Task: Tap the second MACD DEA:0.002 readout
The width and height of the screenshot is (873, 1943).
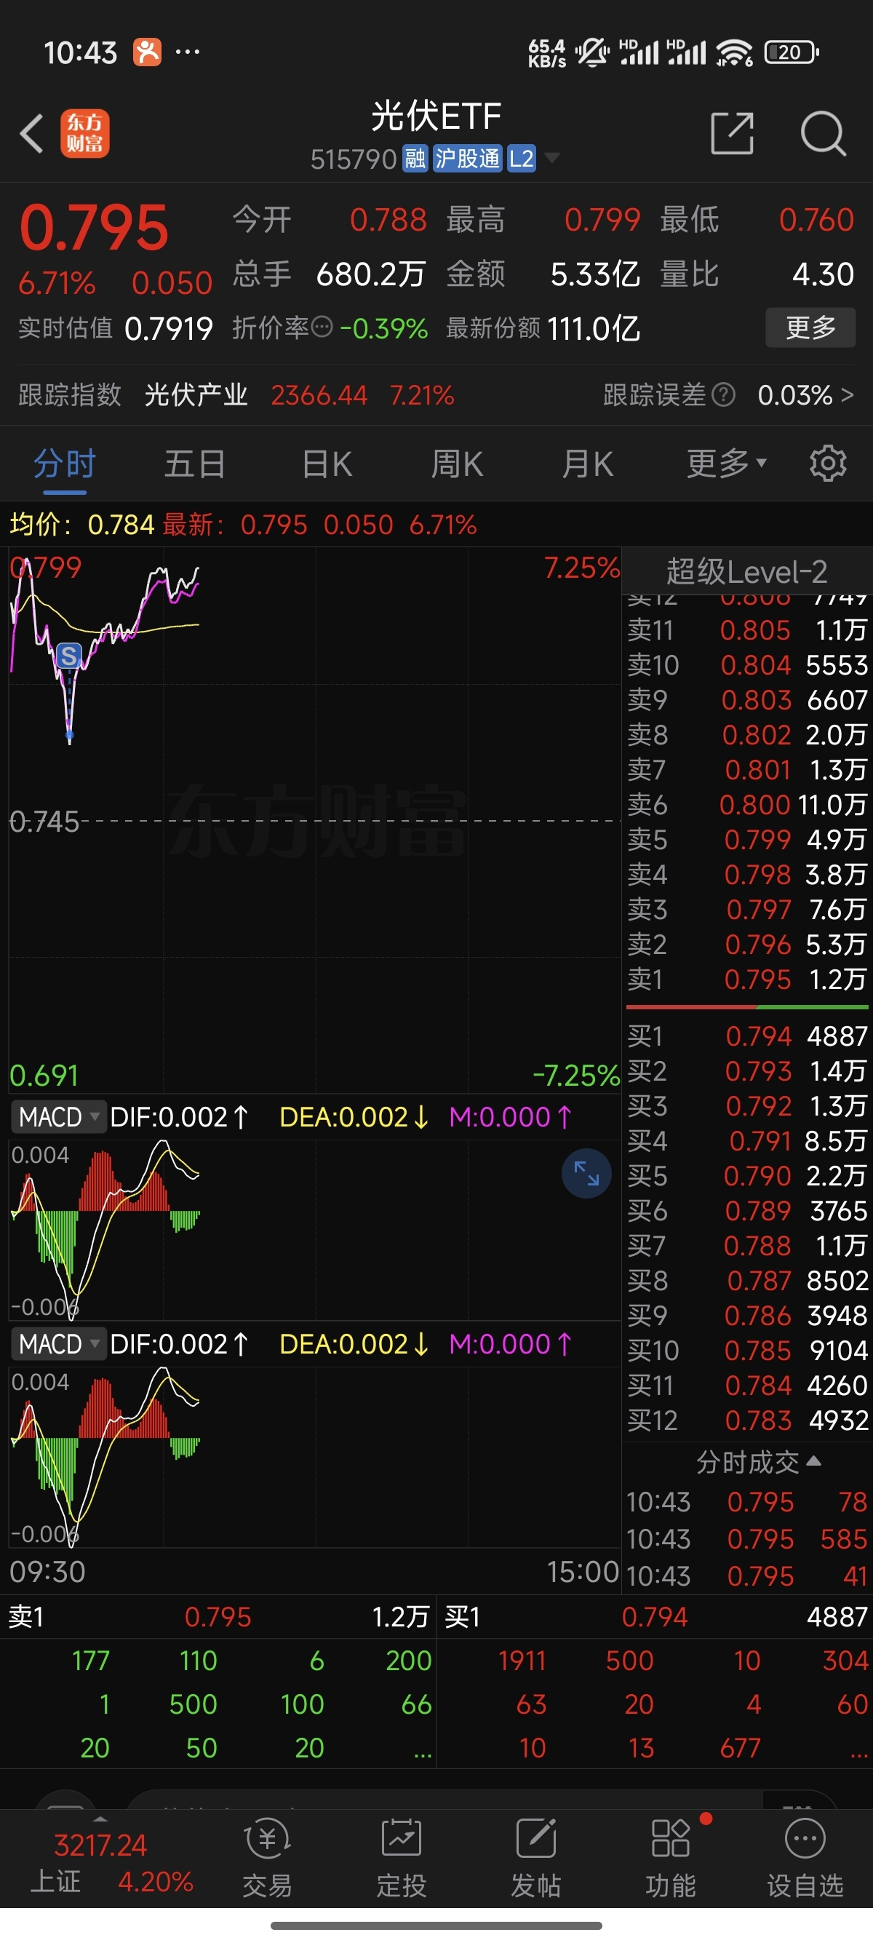Action: [x=354, y=1343]
